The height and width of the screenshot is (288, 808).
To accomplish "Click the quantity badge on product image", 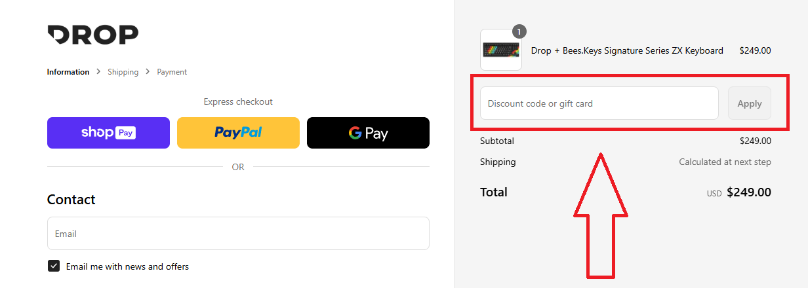I will [519, 31].
